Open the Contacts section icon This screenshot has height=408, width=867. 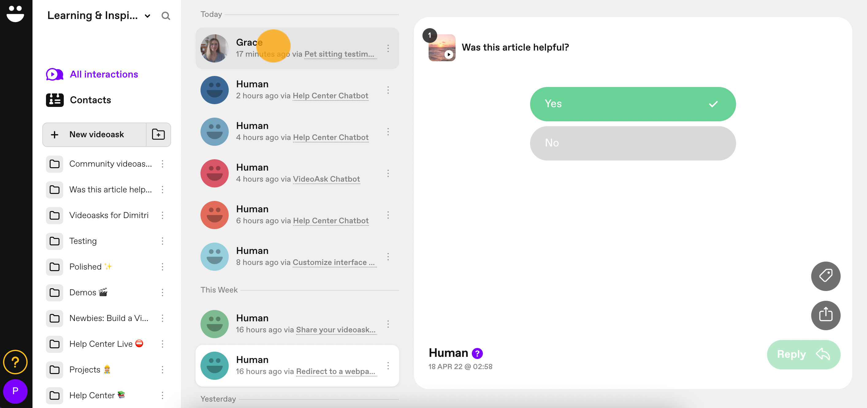pyautogui.click(x=55, y=99)
